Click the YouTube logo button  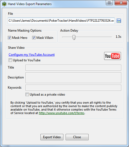(x=112, y=56)
